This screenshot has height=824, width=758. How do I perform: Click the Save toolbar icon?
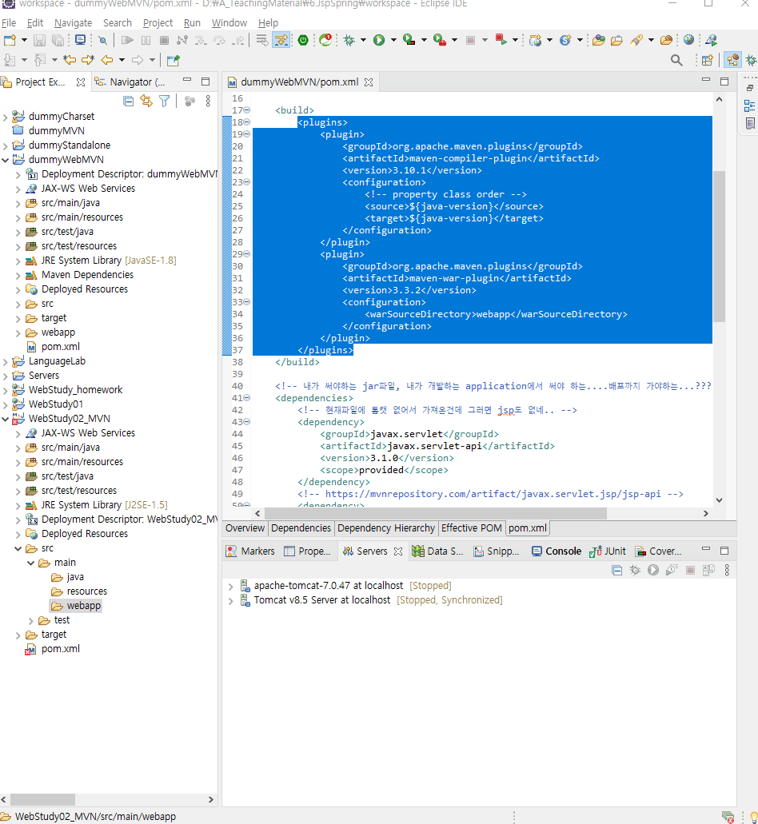click(39, 40)
